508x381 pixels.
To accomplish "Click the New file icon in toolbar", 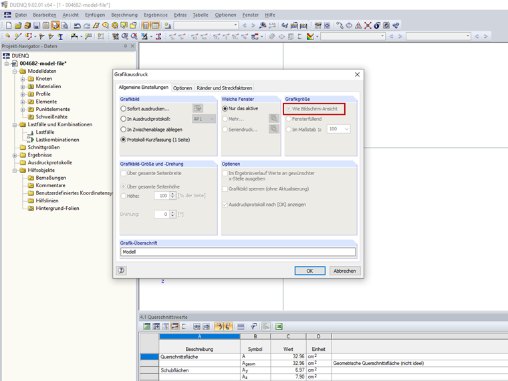I will click(9, 25).
